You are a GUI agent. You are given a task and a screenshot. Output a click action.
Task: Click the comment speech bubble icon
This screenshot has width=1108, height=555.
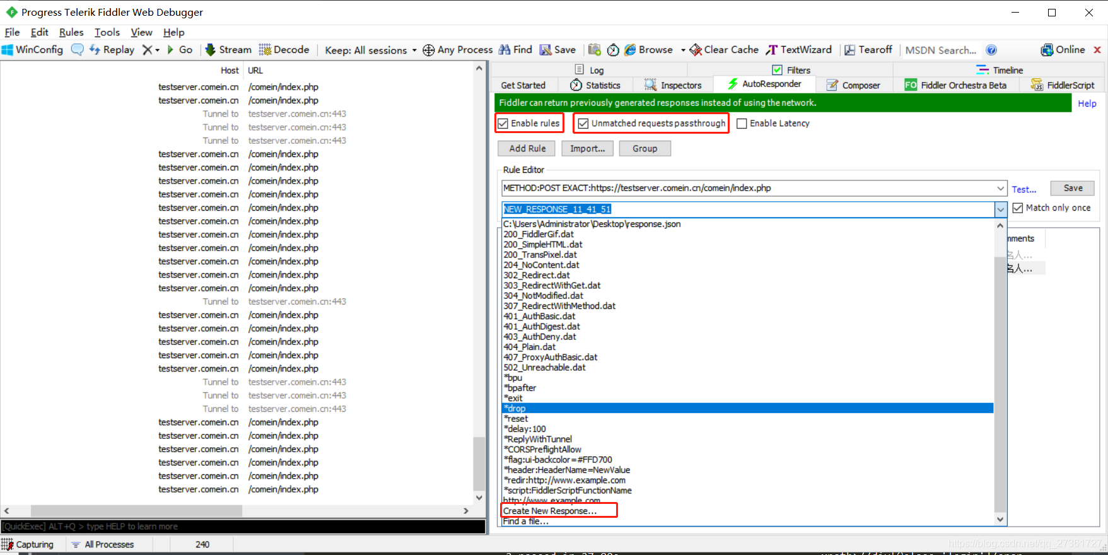click(x=77, y=50)
